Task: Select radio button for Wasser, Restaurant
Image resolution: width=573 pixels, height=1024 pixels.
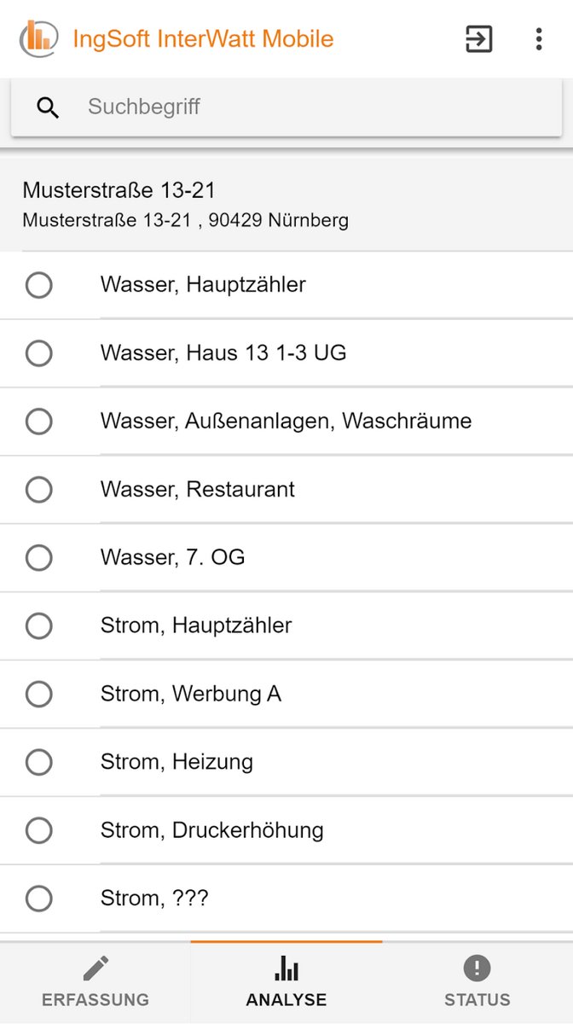Action: click(x=39, y=490)
